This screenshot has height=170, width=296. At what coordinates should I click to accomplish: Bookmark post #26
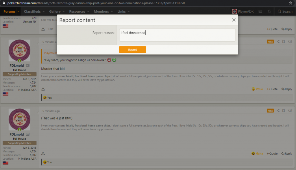(x=283, y=42)
